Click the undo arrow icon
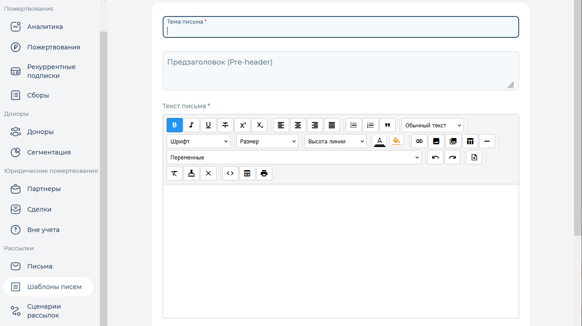 [x=435, y=157]
